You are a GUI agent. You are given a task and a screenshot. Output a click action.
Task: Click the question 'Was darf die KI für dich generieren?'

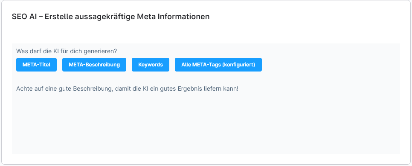[x=67, y=51]
